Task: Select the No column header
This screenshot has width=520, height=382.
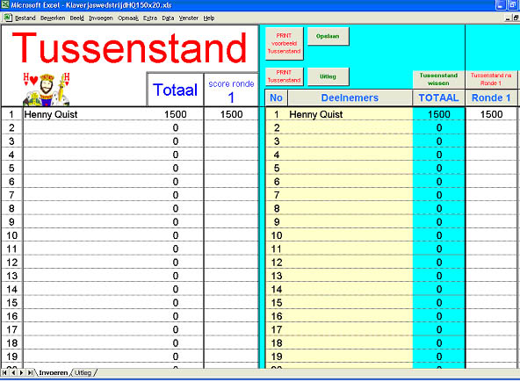Action: (x=276, y=97)
